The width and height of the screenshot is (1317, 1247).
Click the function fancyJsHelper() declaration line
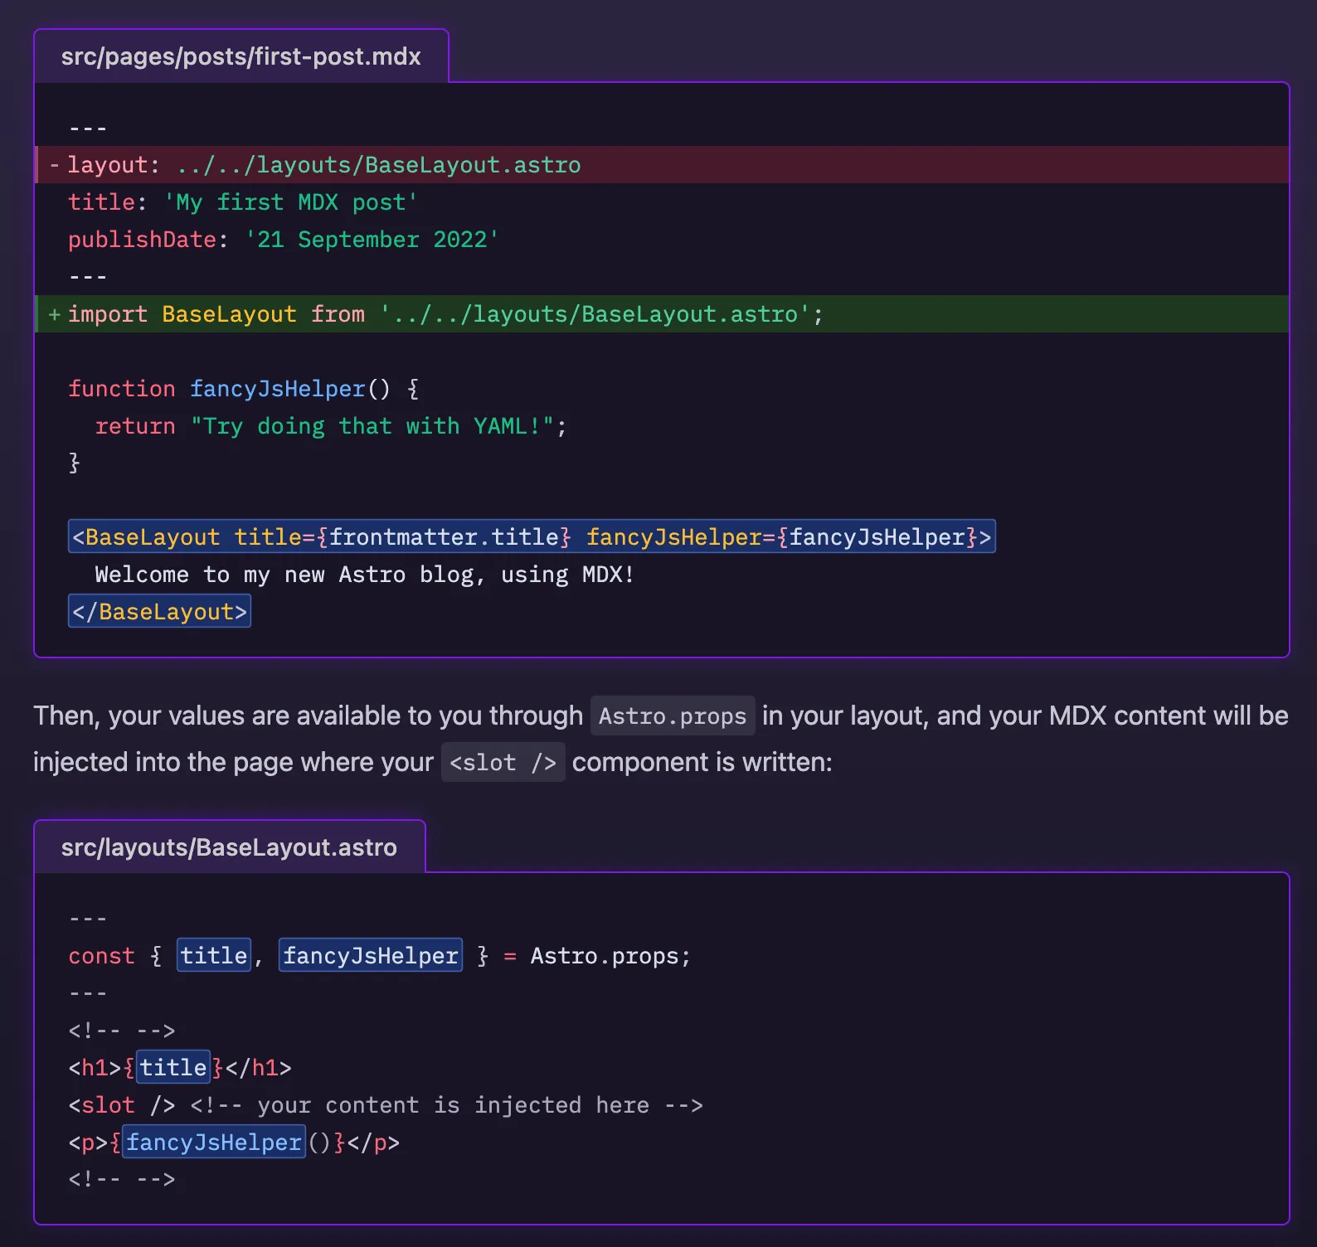coord(243,389)
